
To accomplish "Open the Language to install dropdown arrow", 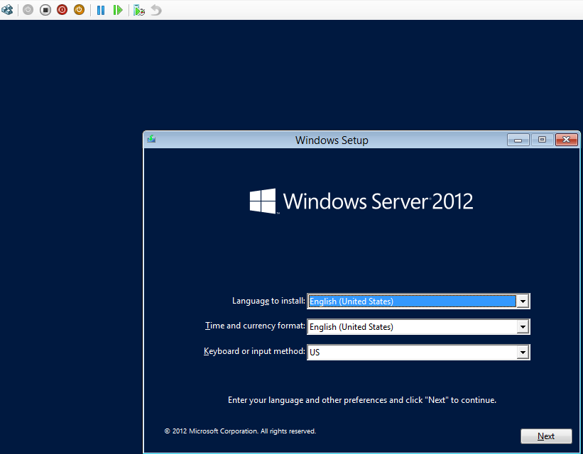I will (x=523, y=301).
